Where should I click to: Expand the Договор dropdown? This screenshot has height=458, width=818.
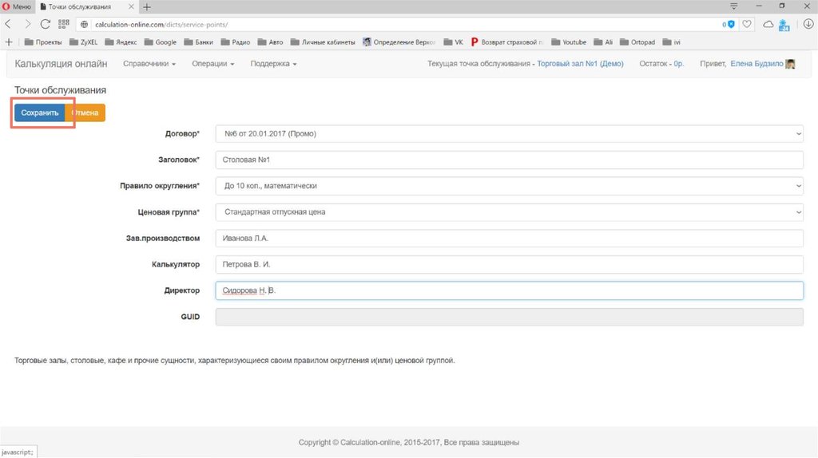(x=509, y=134)
